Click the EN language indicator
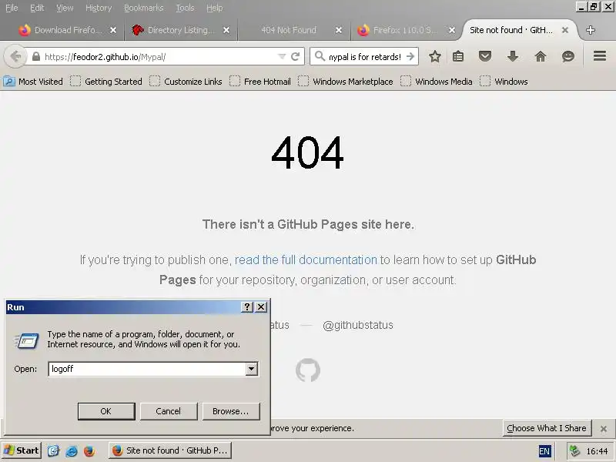 click(x=544, y=451)
